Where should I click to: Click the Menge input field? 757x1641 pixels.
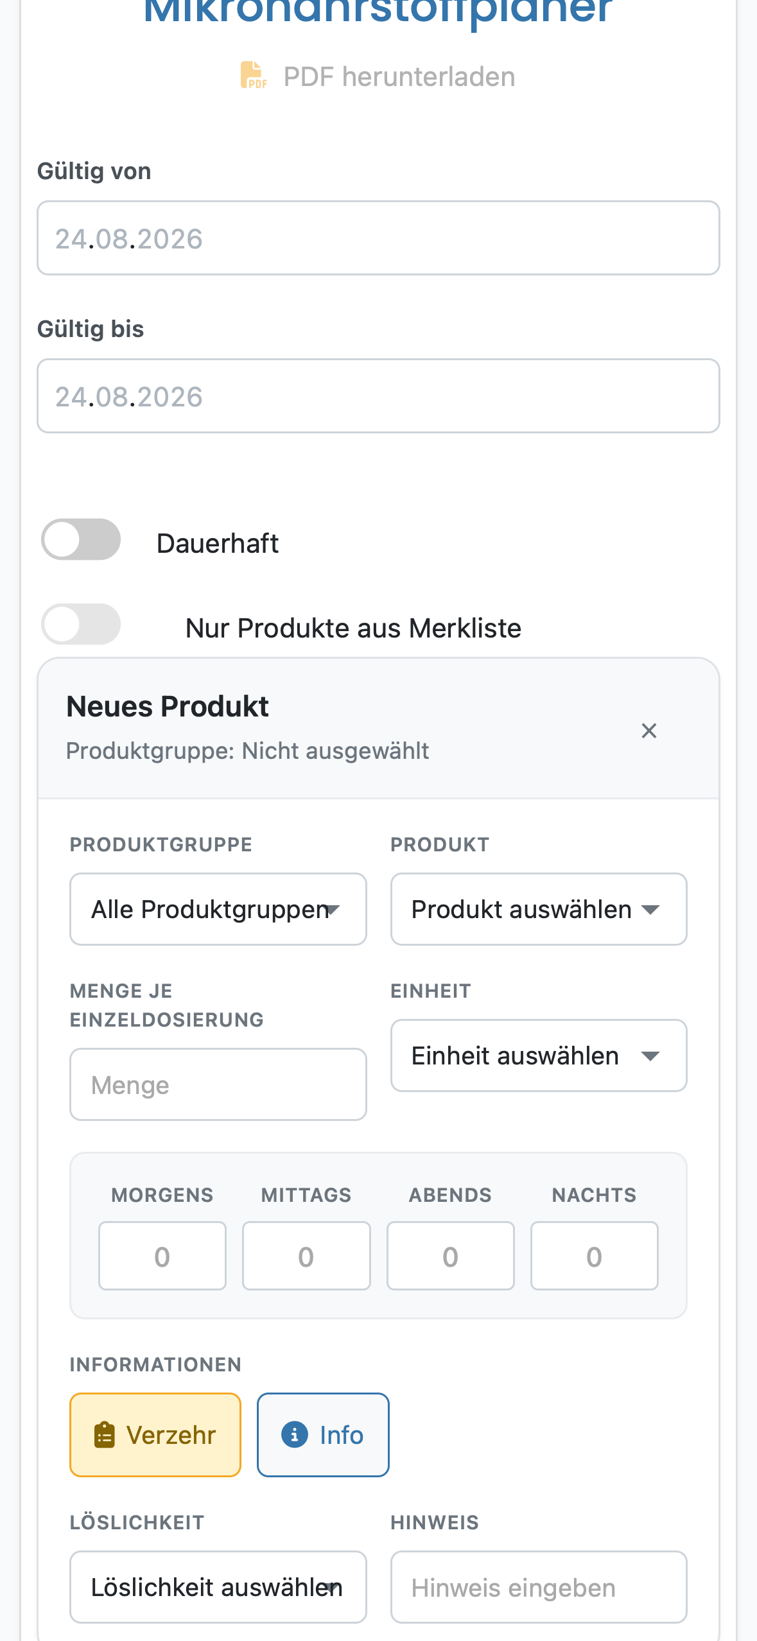[x=218, y=1084]
